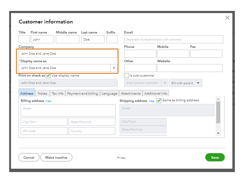Uncheck Use display name checkbox
Image resolution: width=244 pixels, height=183 pixels.
pos(48,75)
